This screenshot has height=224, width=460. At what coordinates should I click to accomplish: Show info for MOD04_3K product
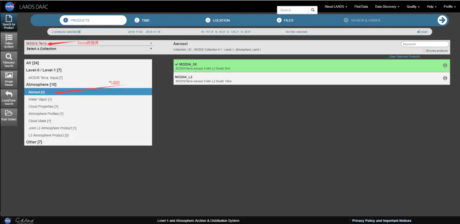coord(445,66)
